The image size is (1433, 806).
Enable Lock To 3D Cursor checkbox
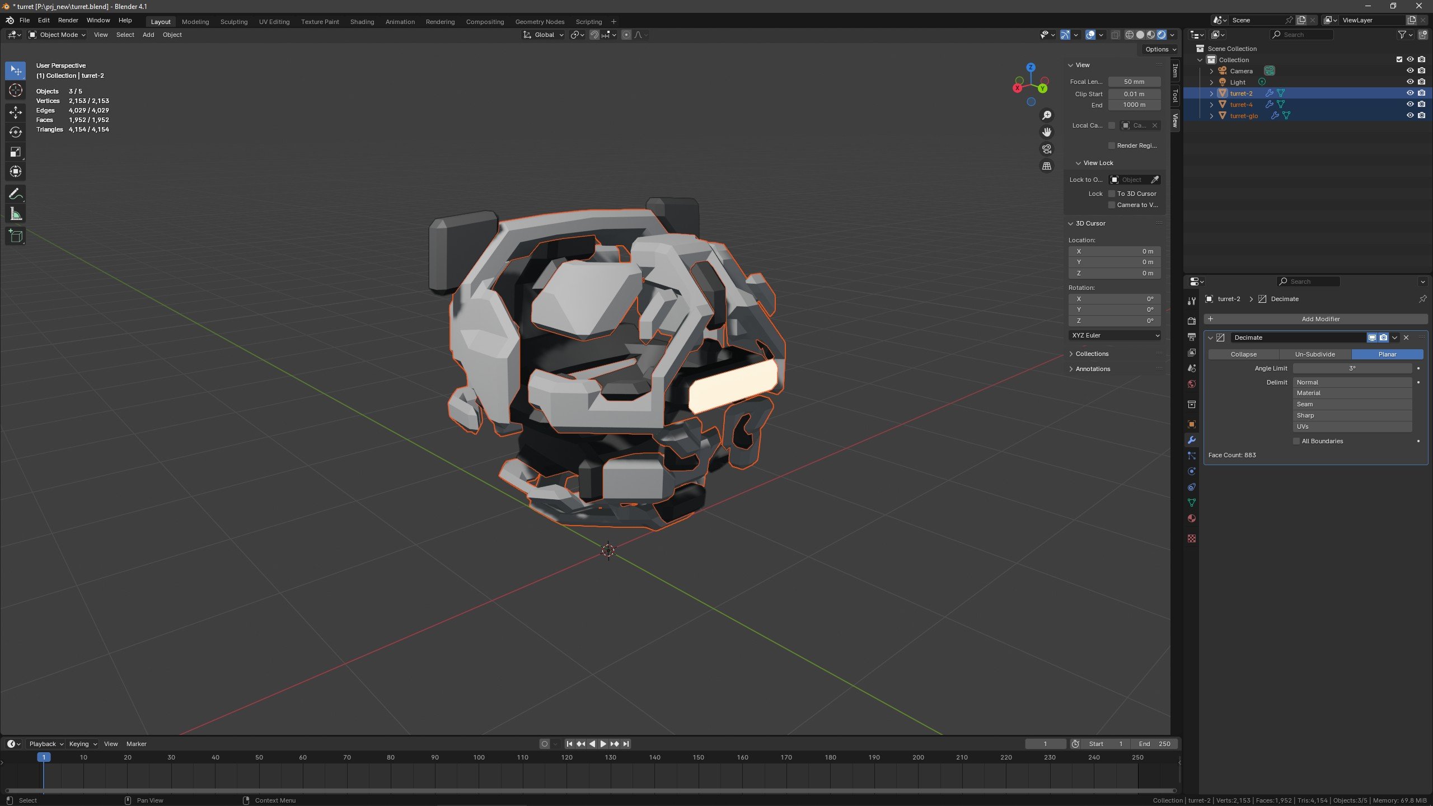[1112, 194]
